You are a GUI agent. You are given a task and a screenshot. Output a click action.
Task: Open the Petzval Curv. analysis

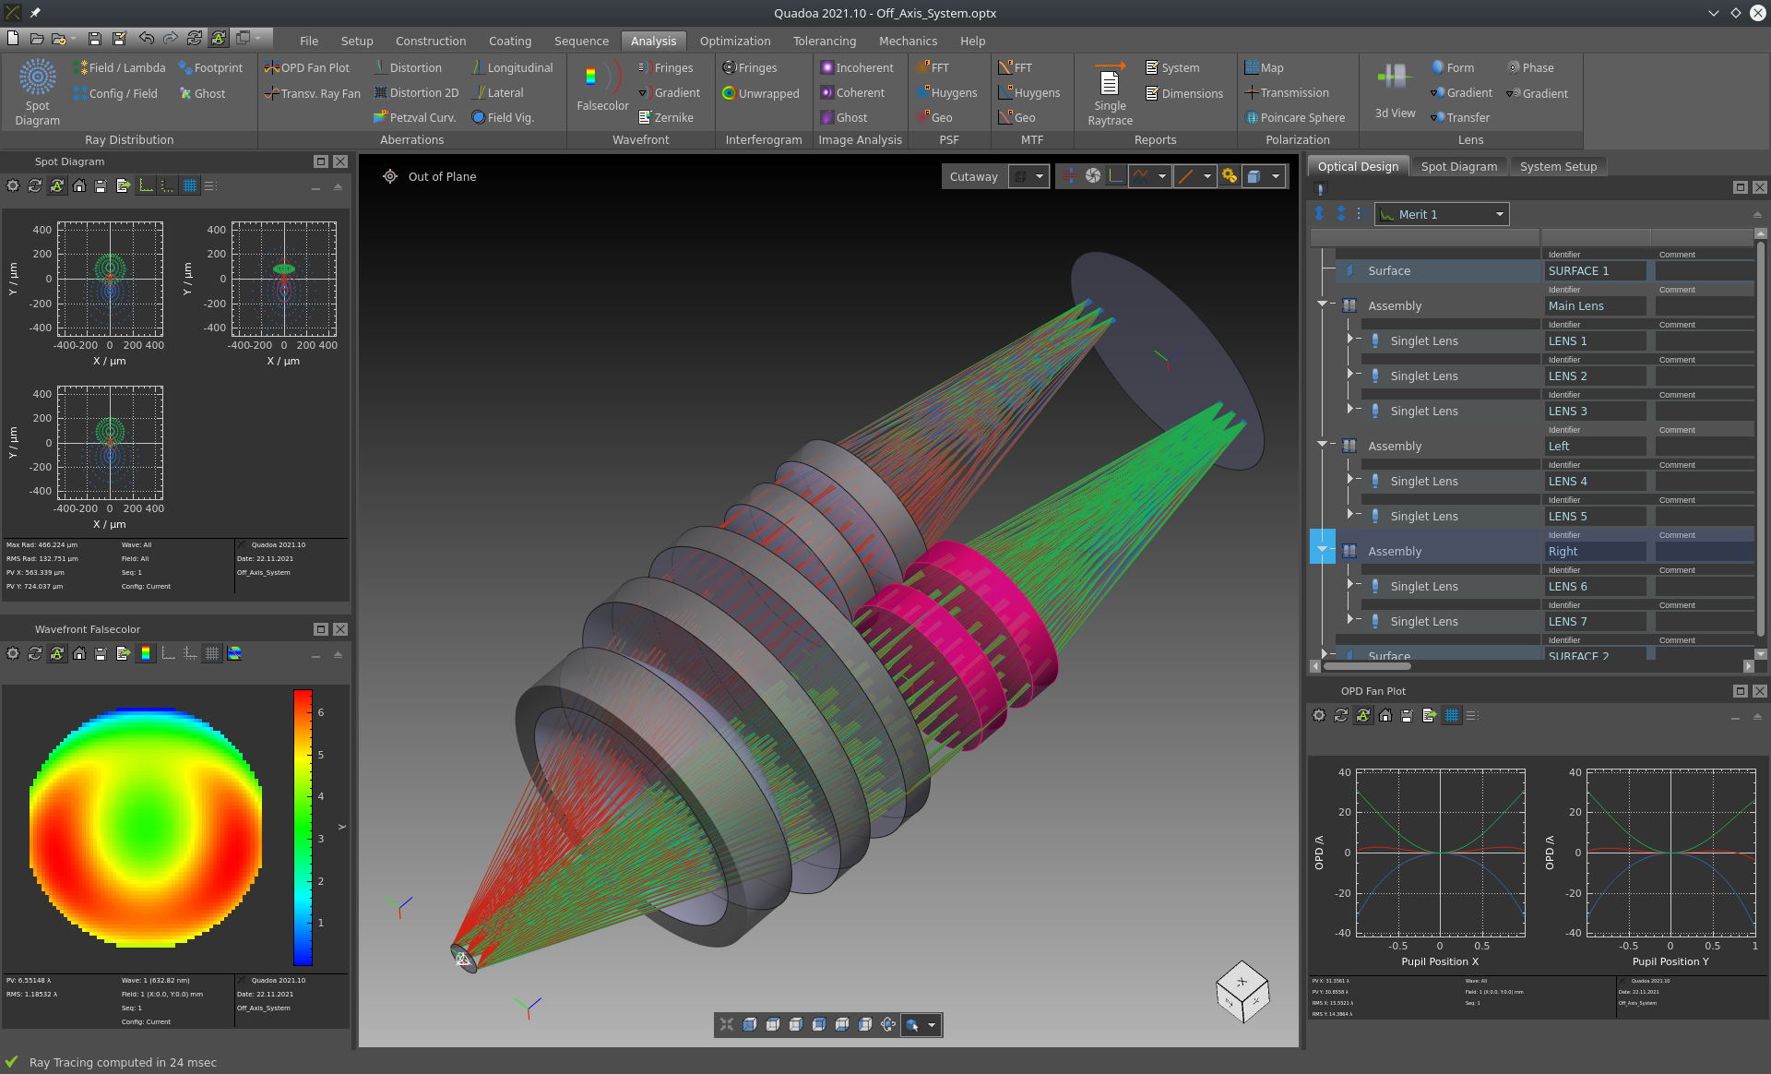[414, 117]
